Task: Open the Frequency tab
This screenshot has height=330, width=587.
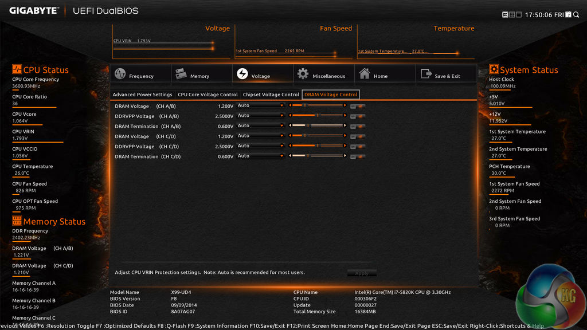Action: click(x=141, y=74)
